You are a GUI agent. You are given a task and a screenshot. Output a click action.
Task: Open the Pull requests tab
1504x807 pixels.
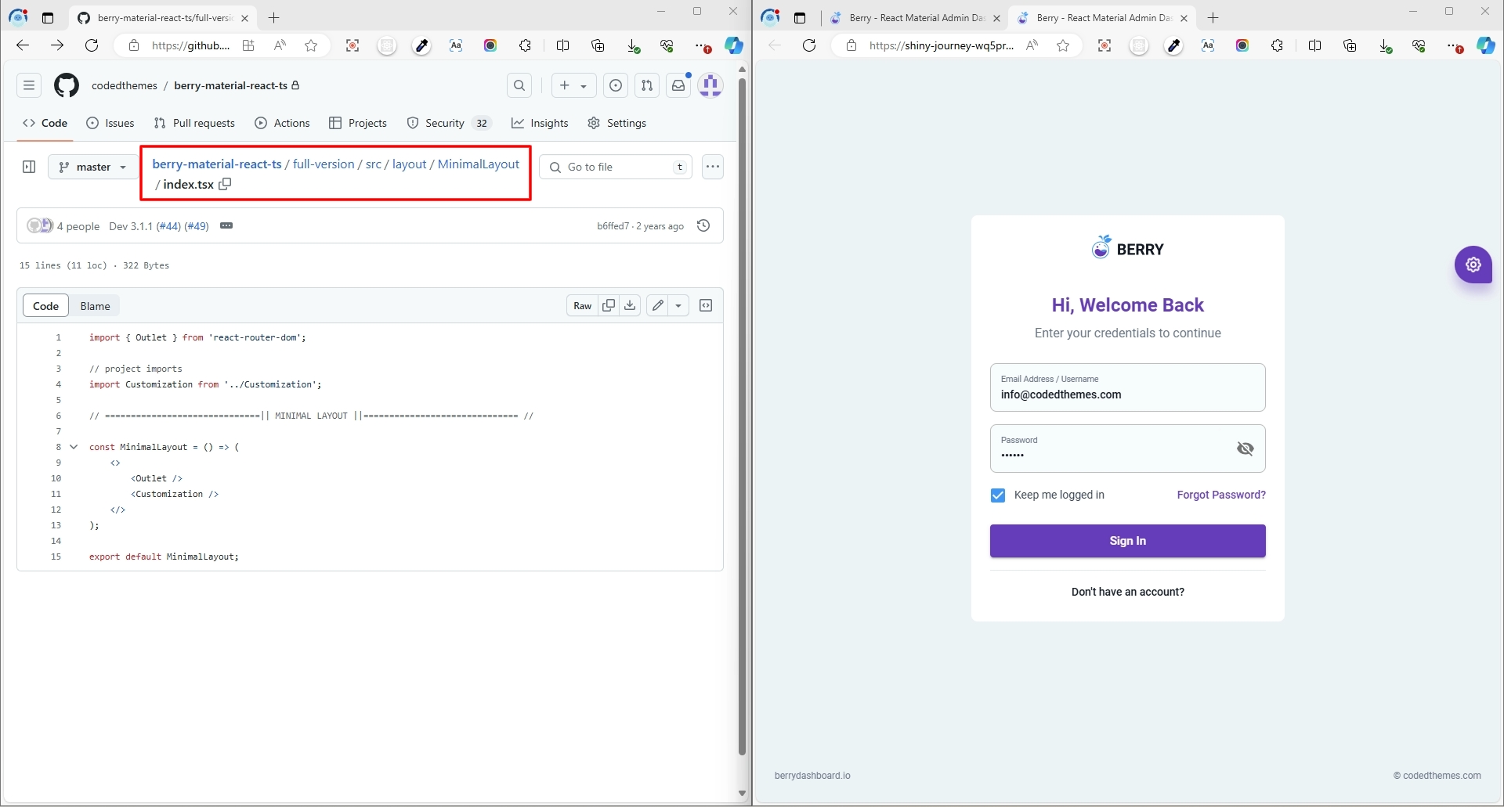194,123
